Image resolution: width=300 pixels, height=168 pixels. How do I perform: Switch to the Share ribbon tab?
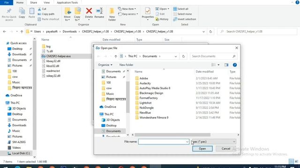click(33, 2)
